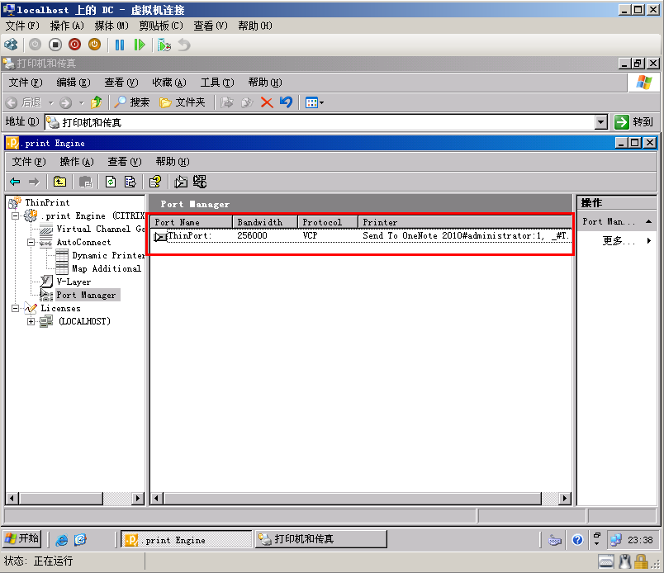This screenshot has width=664, height=573.
Task: Open the View menu of .print Engine
Action: (125, 161)
